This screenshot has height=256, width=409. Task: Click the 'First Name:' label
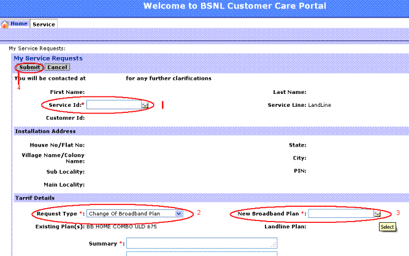click(67, 92)
